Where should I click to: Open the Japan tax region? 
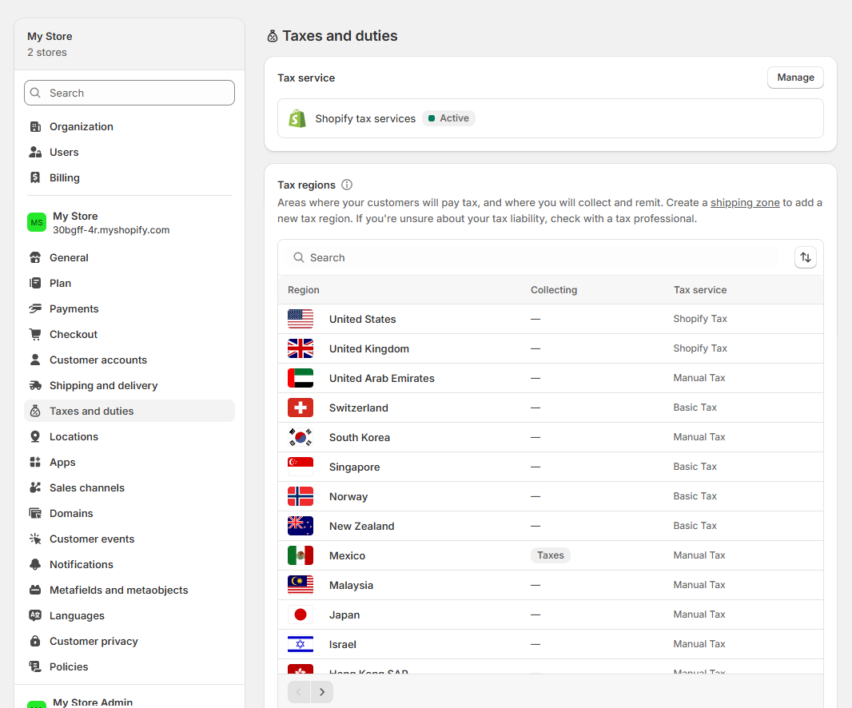tap(551, 615)
